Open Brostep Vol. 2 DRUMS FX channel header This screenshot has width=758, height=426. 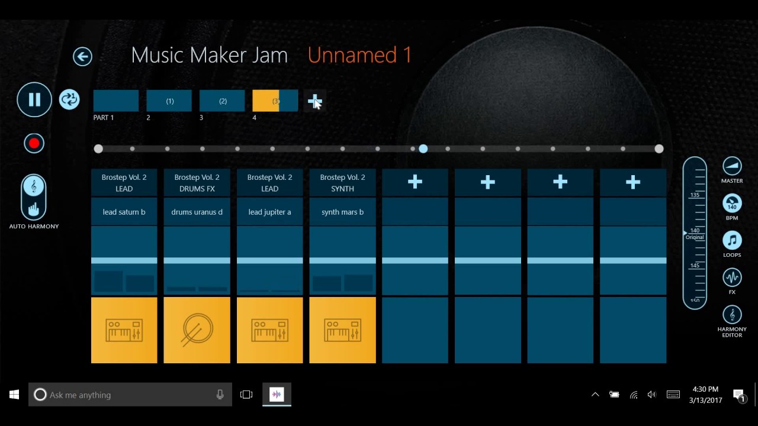197,183
